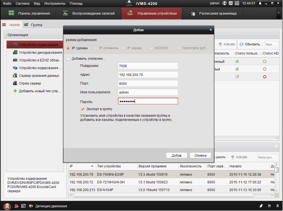Click the pin icon in status bar

pyautogui.click(x=261, y=206)
